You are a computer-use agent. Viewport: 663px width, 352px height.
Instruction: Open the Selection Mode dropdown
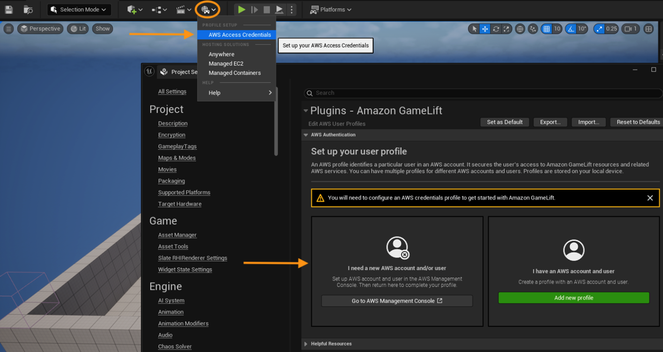pos(79,9)
